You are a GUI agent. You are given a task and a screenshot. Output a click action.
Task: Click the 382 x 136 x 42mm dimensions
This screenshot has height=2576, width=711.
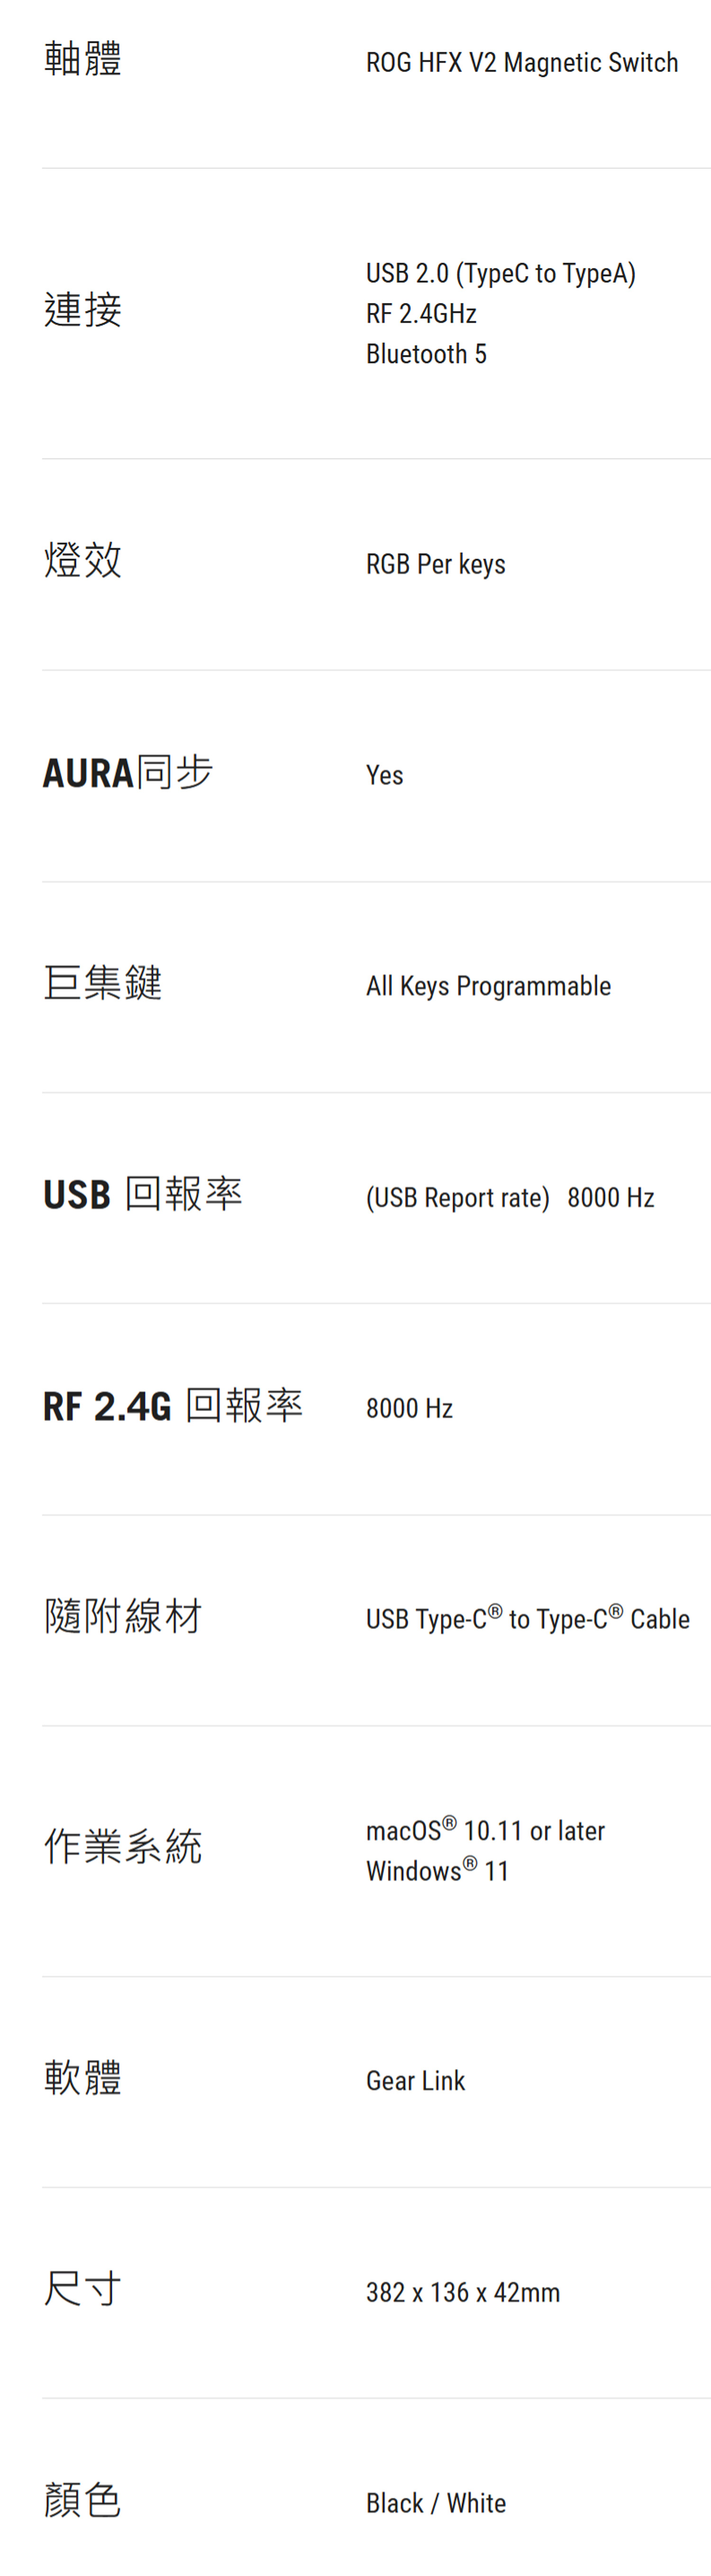[462, 2293]
